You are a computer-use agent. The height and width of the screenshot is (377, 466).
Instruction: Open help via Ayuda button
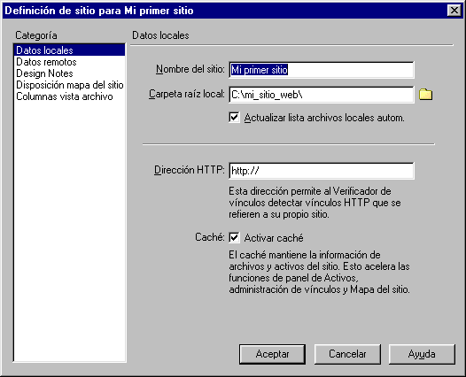point(422,354)
